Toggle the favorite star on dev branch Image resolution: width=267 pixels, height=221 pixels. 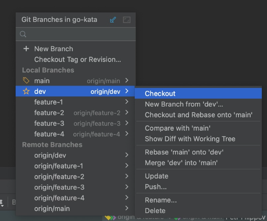26,91
